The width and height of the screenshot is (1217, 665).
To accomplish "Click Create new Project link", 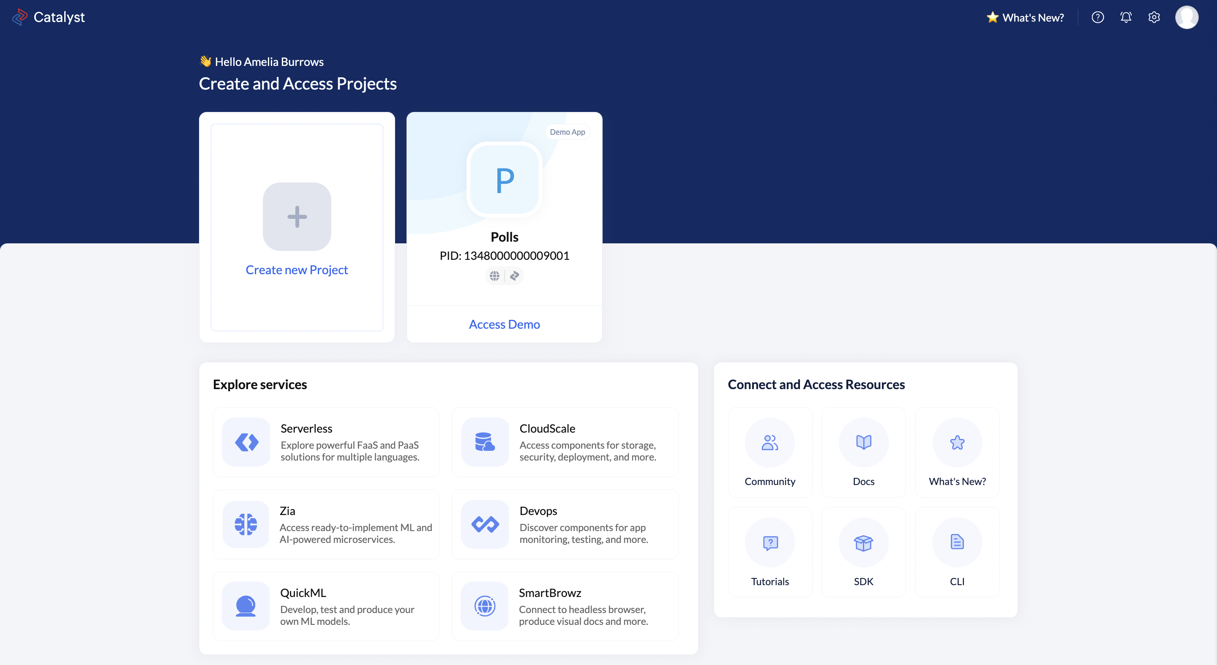I will pos(297,270).
